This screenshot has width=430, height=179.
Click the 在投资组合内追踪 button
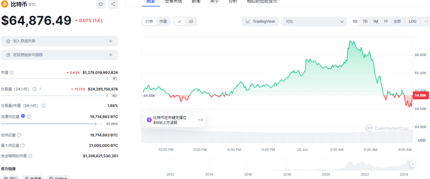tap(59, 55)
